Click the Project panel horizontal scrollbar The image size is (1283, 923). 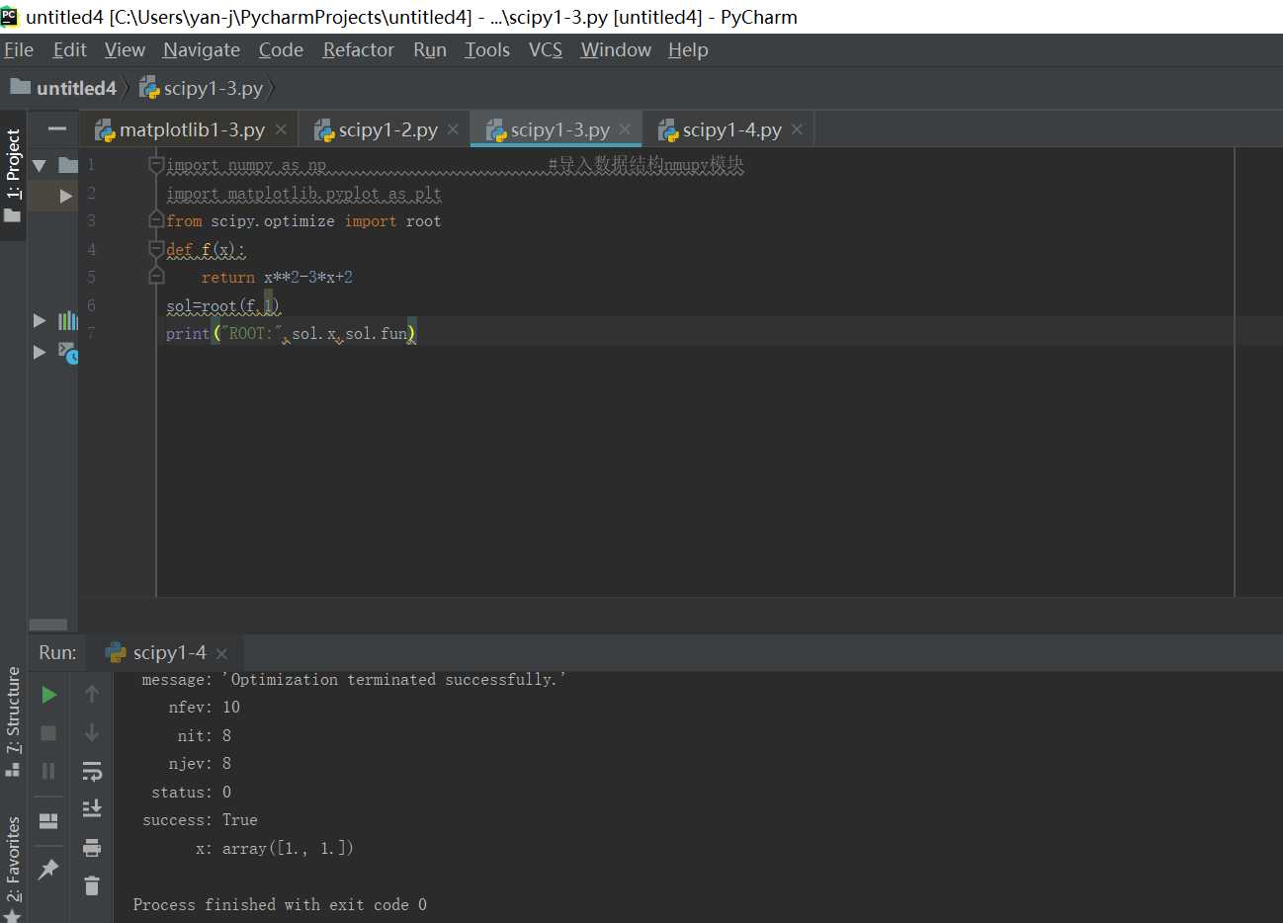click(48, 625)
